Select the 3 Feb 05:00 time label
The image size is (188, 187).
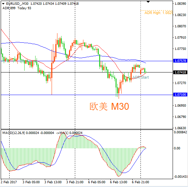click(31, 182)
